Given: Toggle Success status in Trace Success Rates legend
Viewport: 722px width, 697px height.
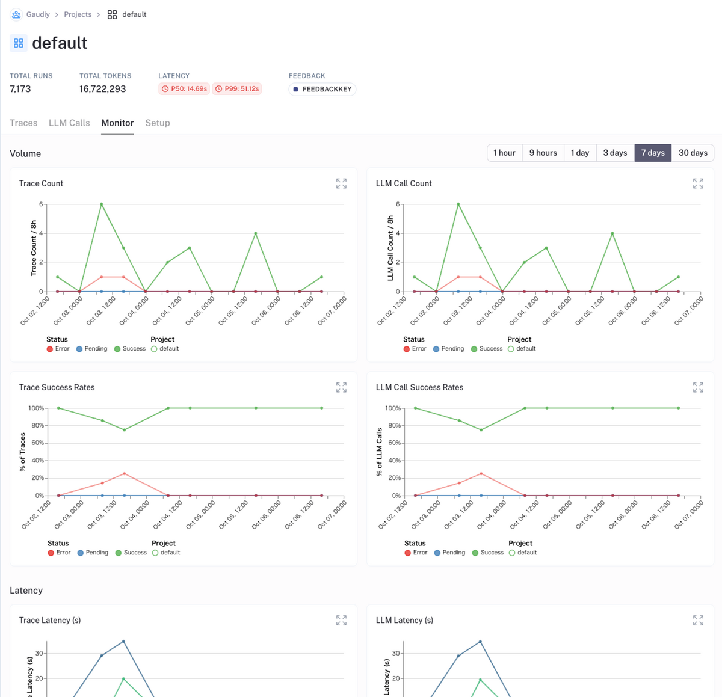Looking at the screenshot, I should point(131,553).
